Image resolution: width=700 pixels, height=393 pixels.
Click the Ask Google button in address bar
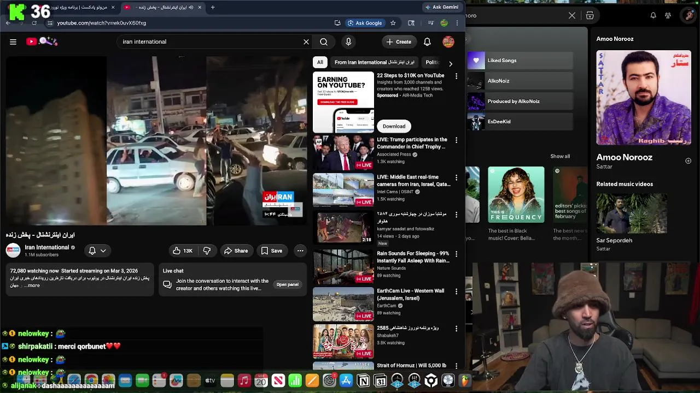point(364,23)
